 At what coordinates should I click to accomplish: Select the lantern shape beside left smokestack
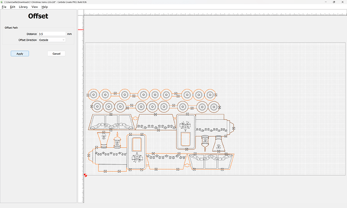point(119,141)
